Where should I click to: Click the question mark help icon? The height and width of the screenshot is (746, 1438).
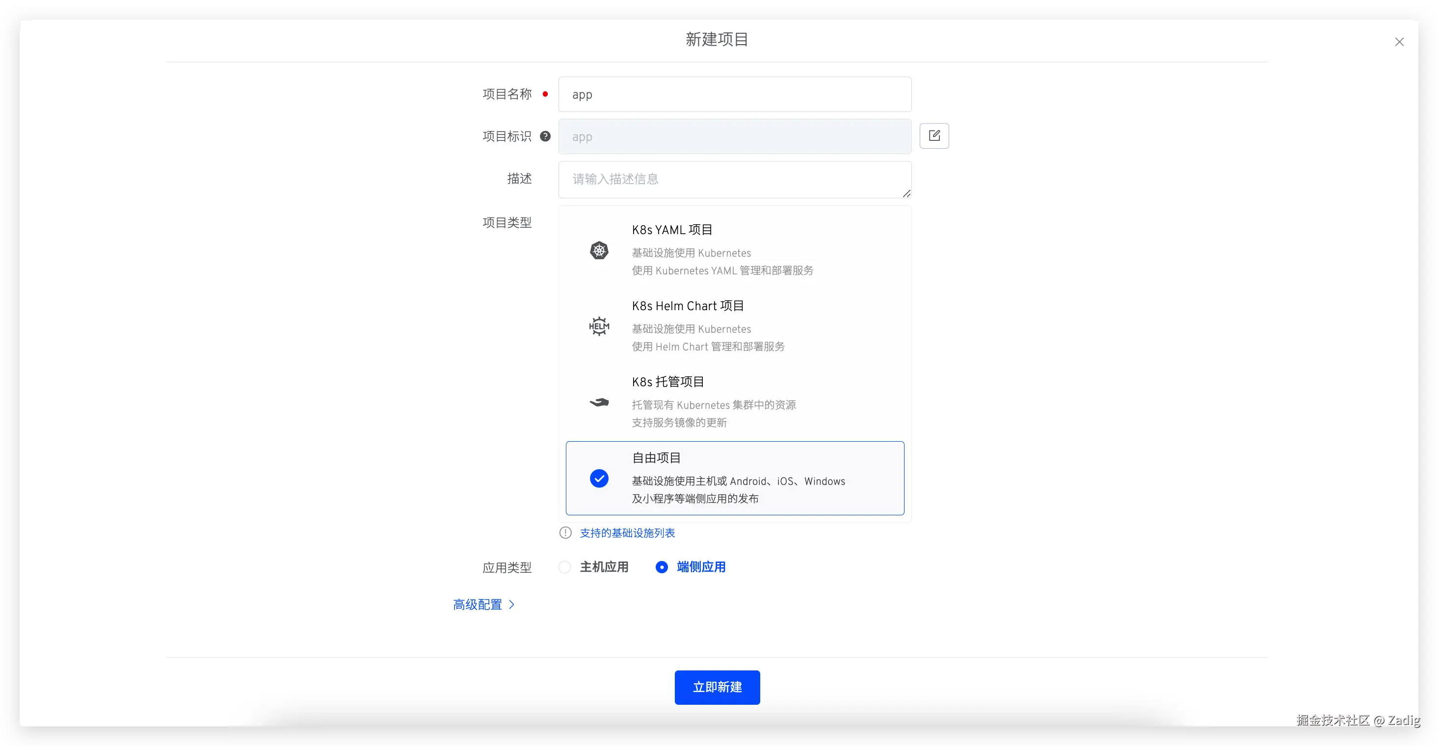545,136
